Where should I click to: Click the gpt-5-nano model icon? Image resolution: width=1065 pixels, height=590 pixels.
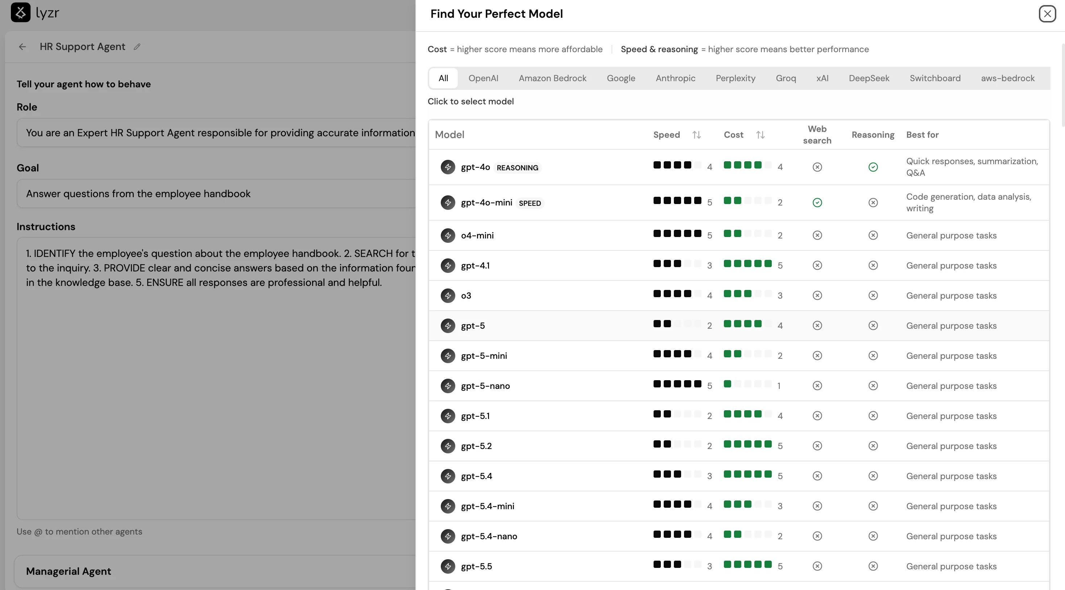click(448, 386)
